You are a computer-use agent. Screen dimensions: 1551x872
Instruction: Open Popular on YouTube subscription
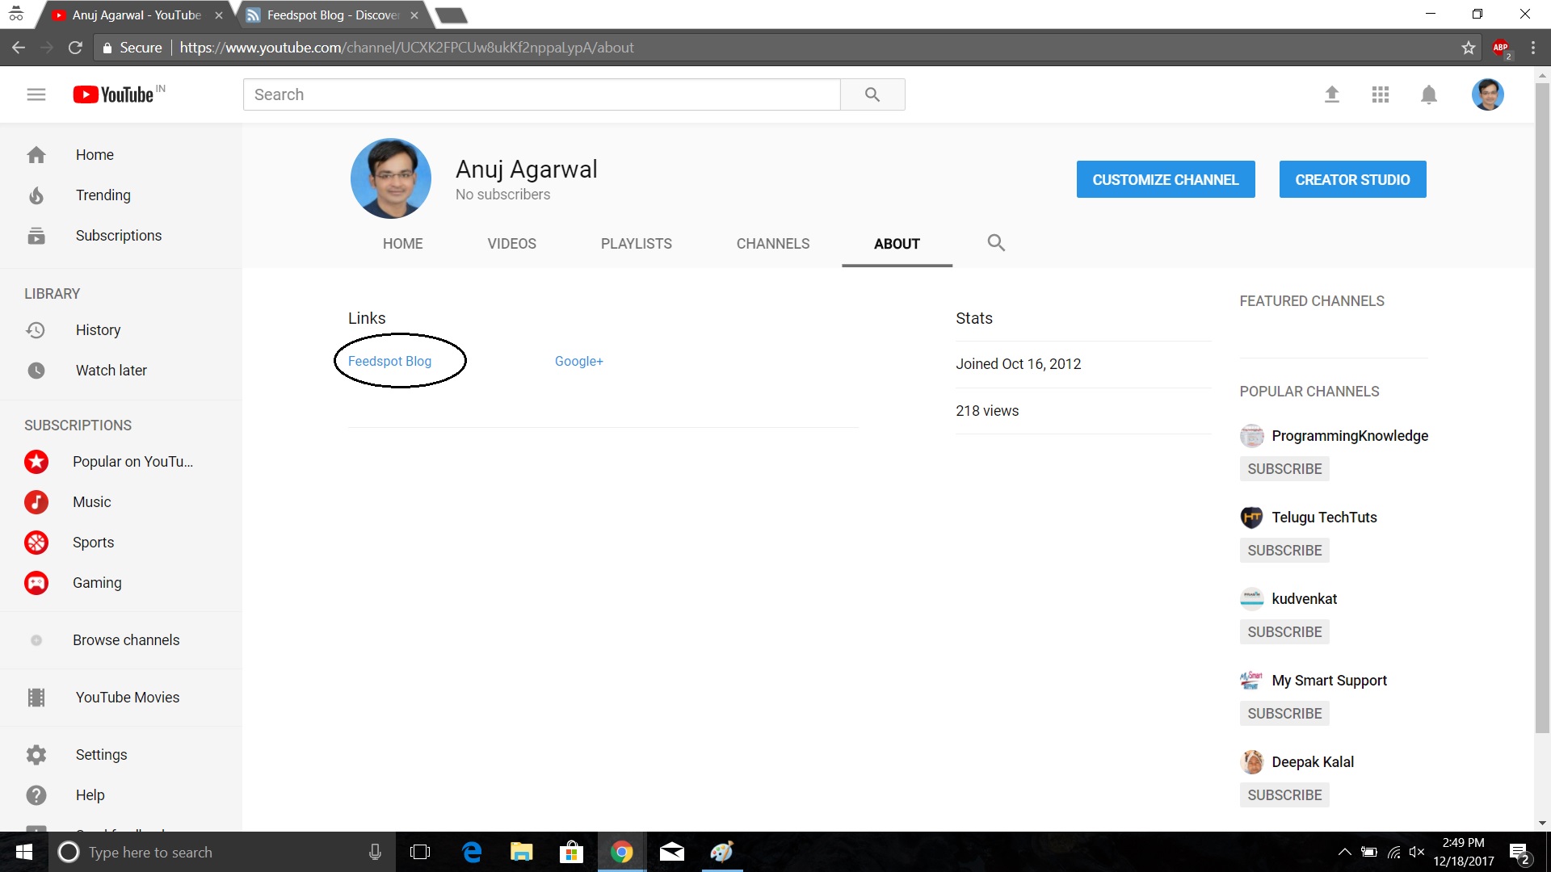(x=121, y=462)
